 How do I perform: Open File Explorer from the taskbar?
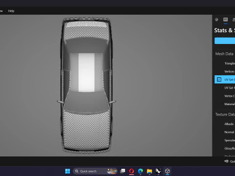(x=149, y=171)
